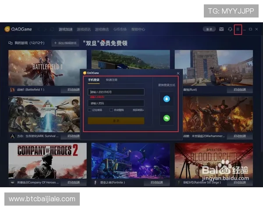
Task: Click the headset customer support icon
Action: [x=230, y=29]
